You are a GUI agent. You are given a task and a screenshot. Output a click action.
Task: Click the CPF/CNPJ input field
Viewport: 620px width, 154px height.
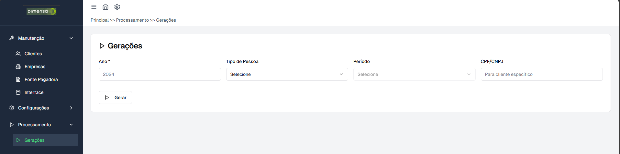[541, 74]
